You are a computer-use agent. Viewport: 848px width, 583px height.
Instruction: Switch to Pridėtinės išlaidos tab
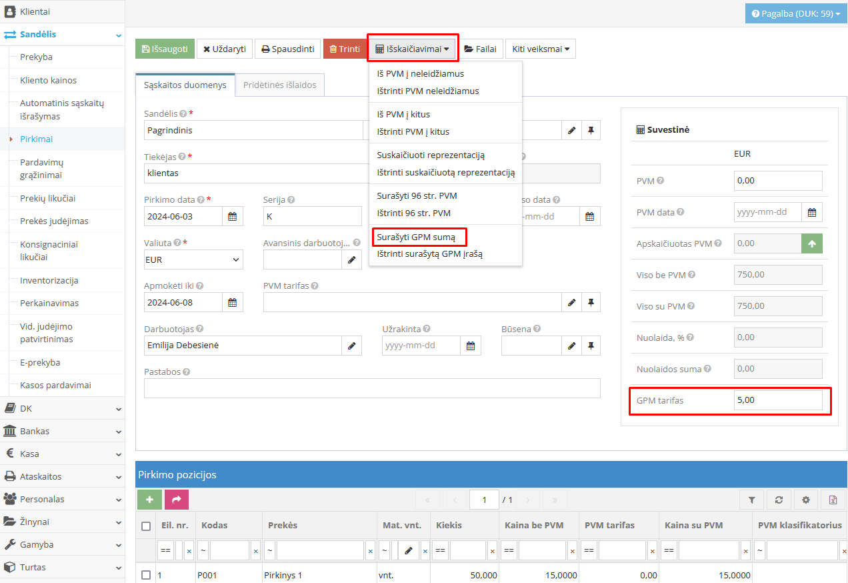[280, 85]
